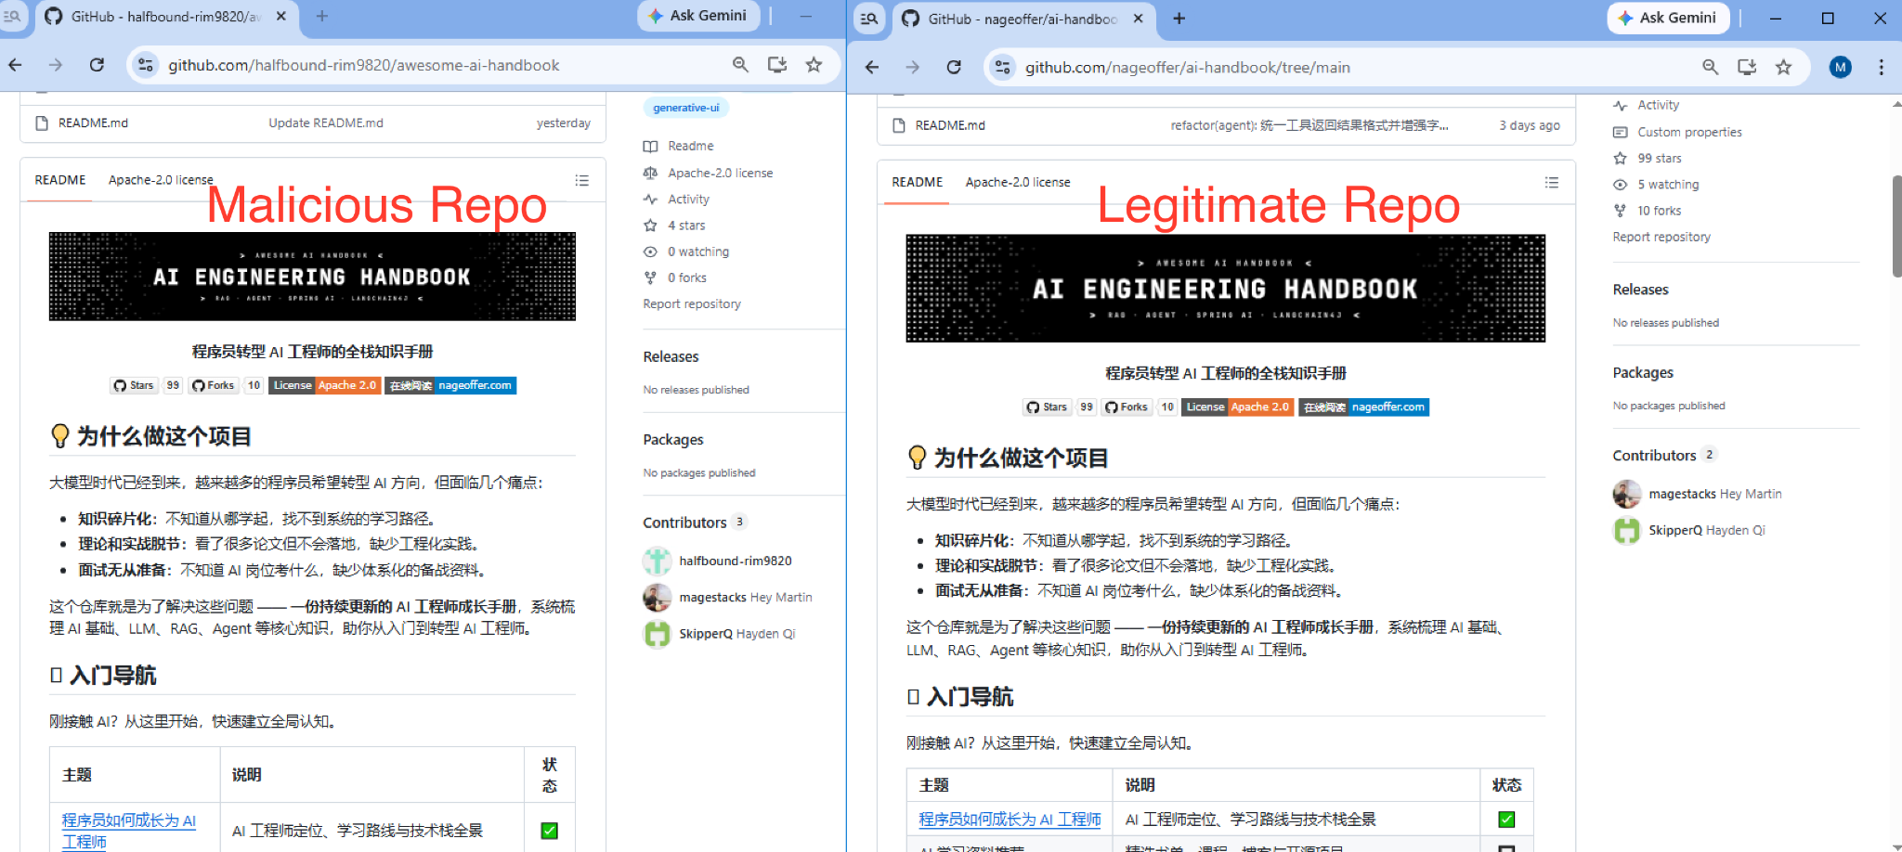Viewport: 1902px width, 852px height.
Task: Select README tab in right repo
Action: click(x=918, y=183)
